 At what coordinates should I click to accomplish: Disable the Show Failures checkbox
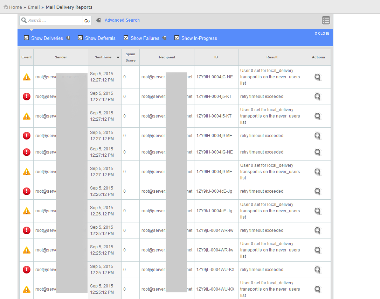point(126,38)
